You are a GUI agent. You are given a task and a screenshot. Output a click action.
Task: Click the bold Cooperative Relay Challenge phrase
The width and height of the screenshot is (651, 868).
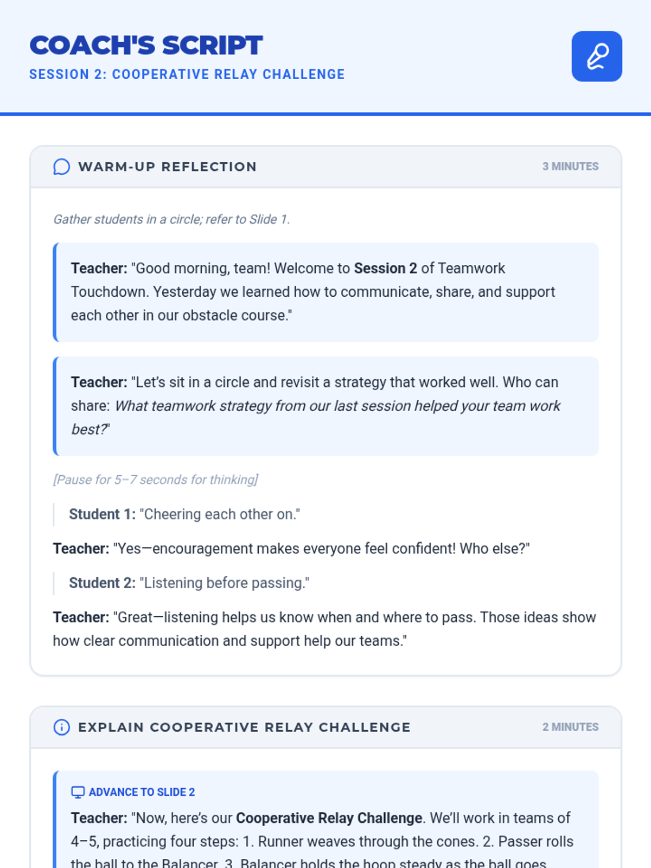[x=329, y=818]
